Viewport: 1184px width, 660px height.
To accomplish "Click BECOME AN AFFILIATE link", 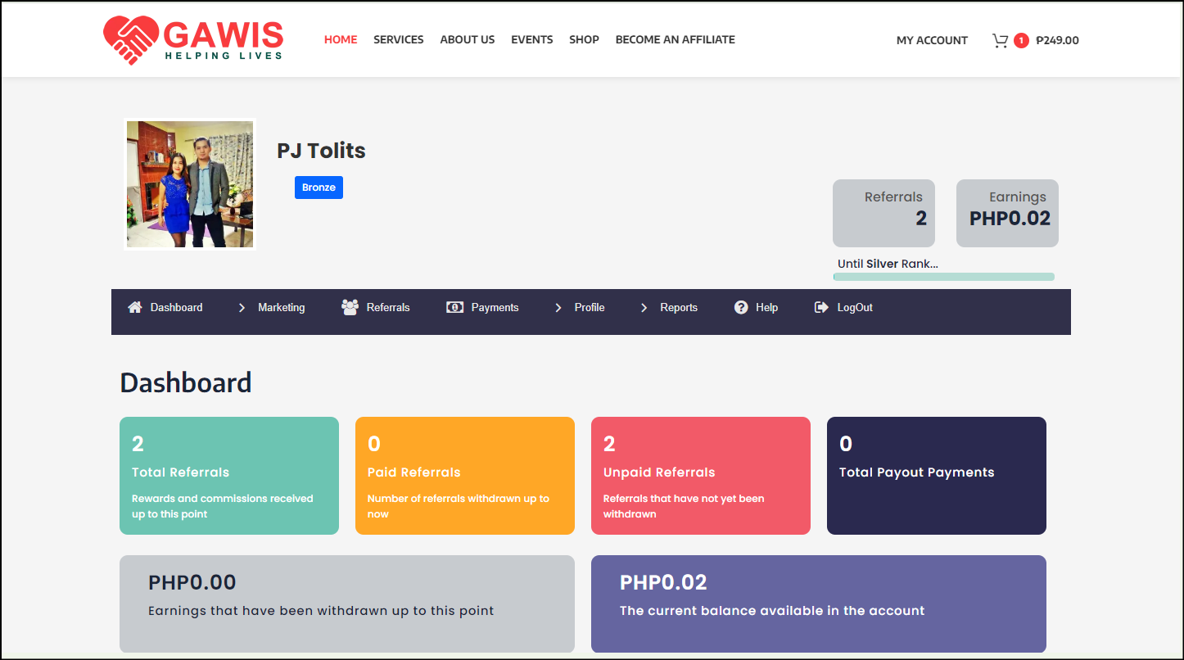I will tap(675, 39).
